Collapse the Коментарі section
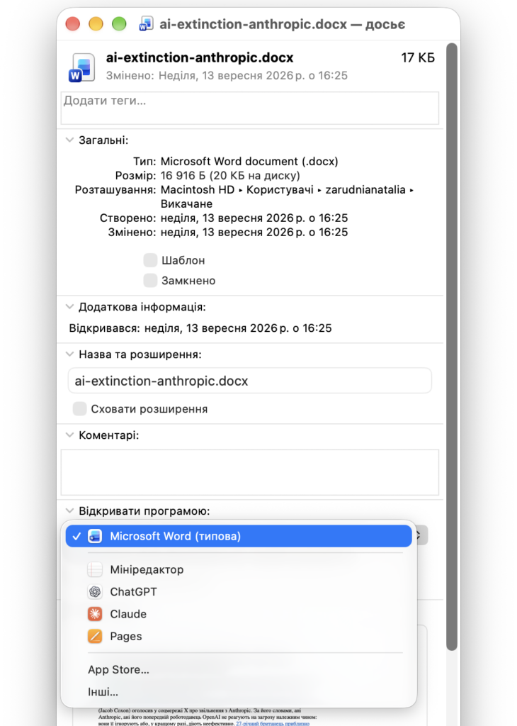This screenshot has height=726, width=517. click(x=69, y=435)
